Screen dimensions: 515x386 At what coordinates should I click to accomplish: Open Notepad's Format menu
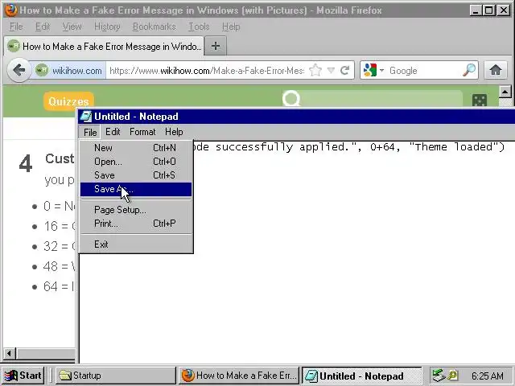tap(142, 132)
